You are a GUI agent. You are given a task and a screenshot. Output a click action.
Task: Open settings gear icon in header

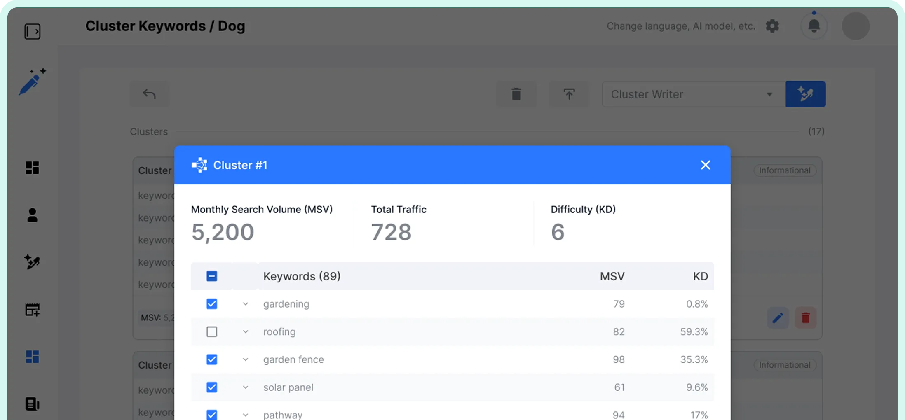pos(772,26)
